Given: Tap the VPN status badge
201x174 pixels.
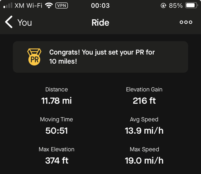Looking at the screenshot, I should click(x=62, y=6).
